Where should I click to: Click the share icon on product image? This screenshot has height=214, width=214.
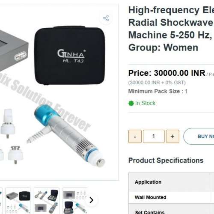(x=106, y=18)
